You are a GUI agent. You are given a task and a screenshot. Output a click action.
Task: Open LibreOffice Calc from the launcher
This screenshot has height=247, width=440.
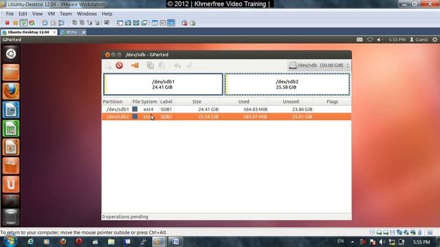point(11,128)
